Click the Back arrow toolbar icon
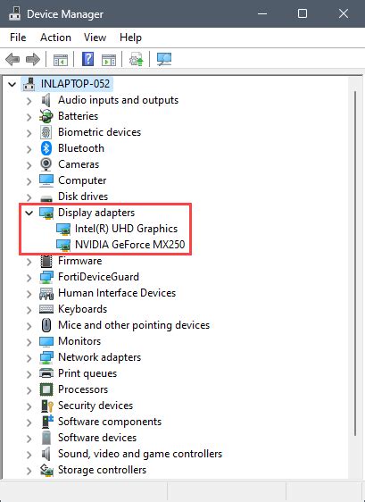 12,60
